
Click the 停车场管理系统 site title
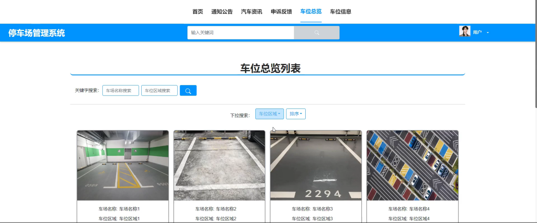(37, 33)
